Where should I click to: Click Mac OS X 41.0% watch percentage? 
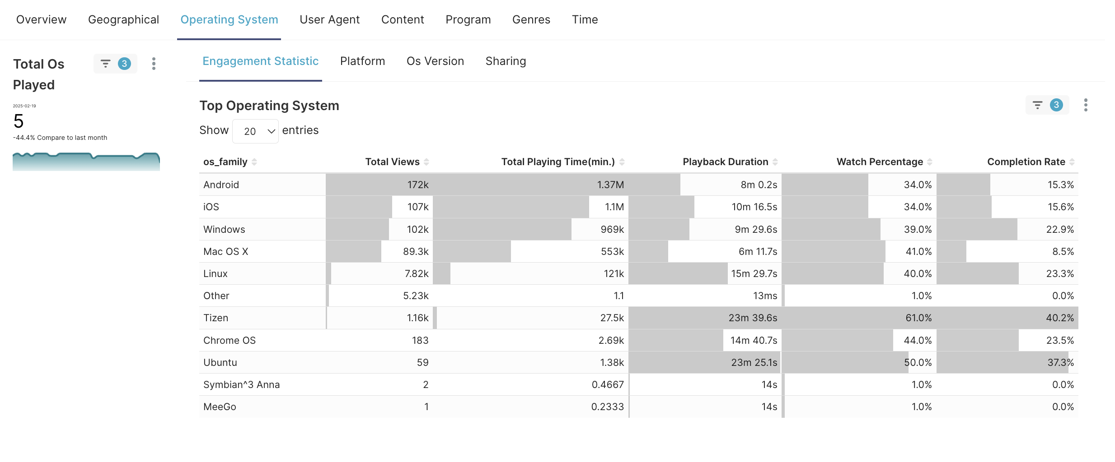[x=859, y=251]
